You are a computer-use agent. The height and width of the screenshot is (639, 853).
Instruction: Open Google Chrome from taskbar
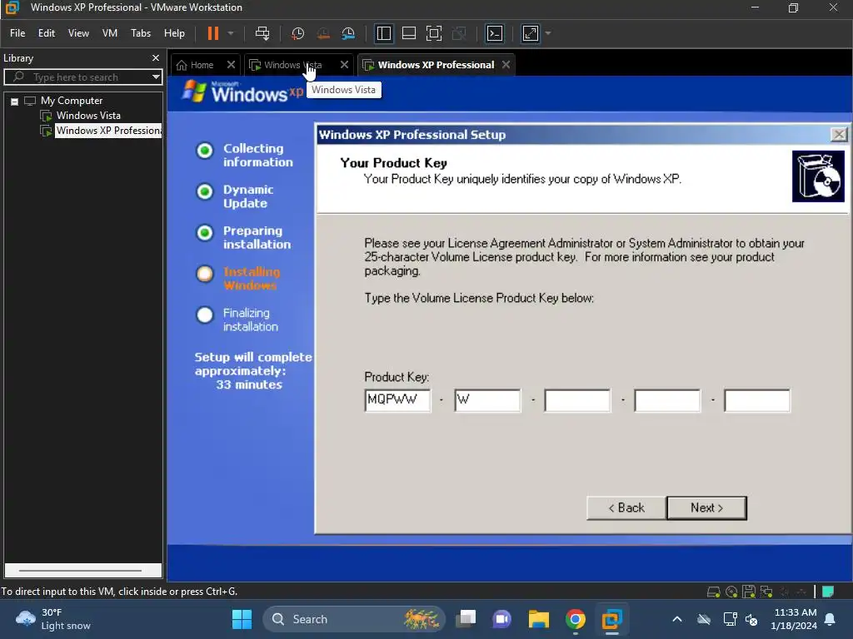pyautogui.click(x=575, y=619)
